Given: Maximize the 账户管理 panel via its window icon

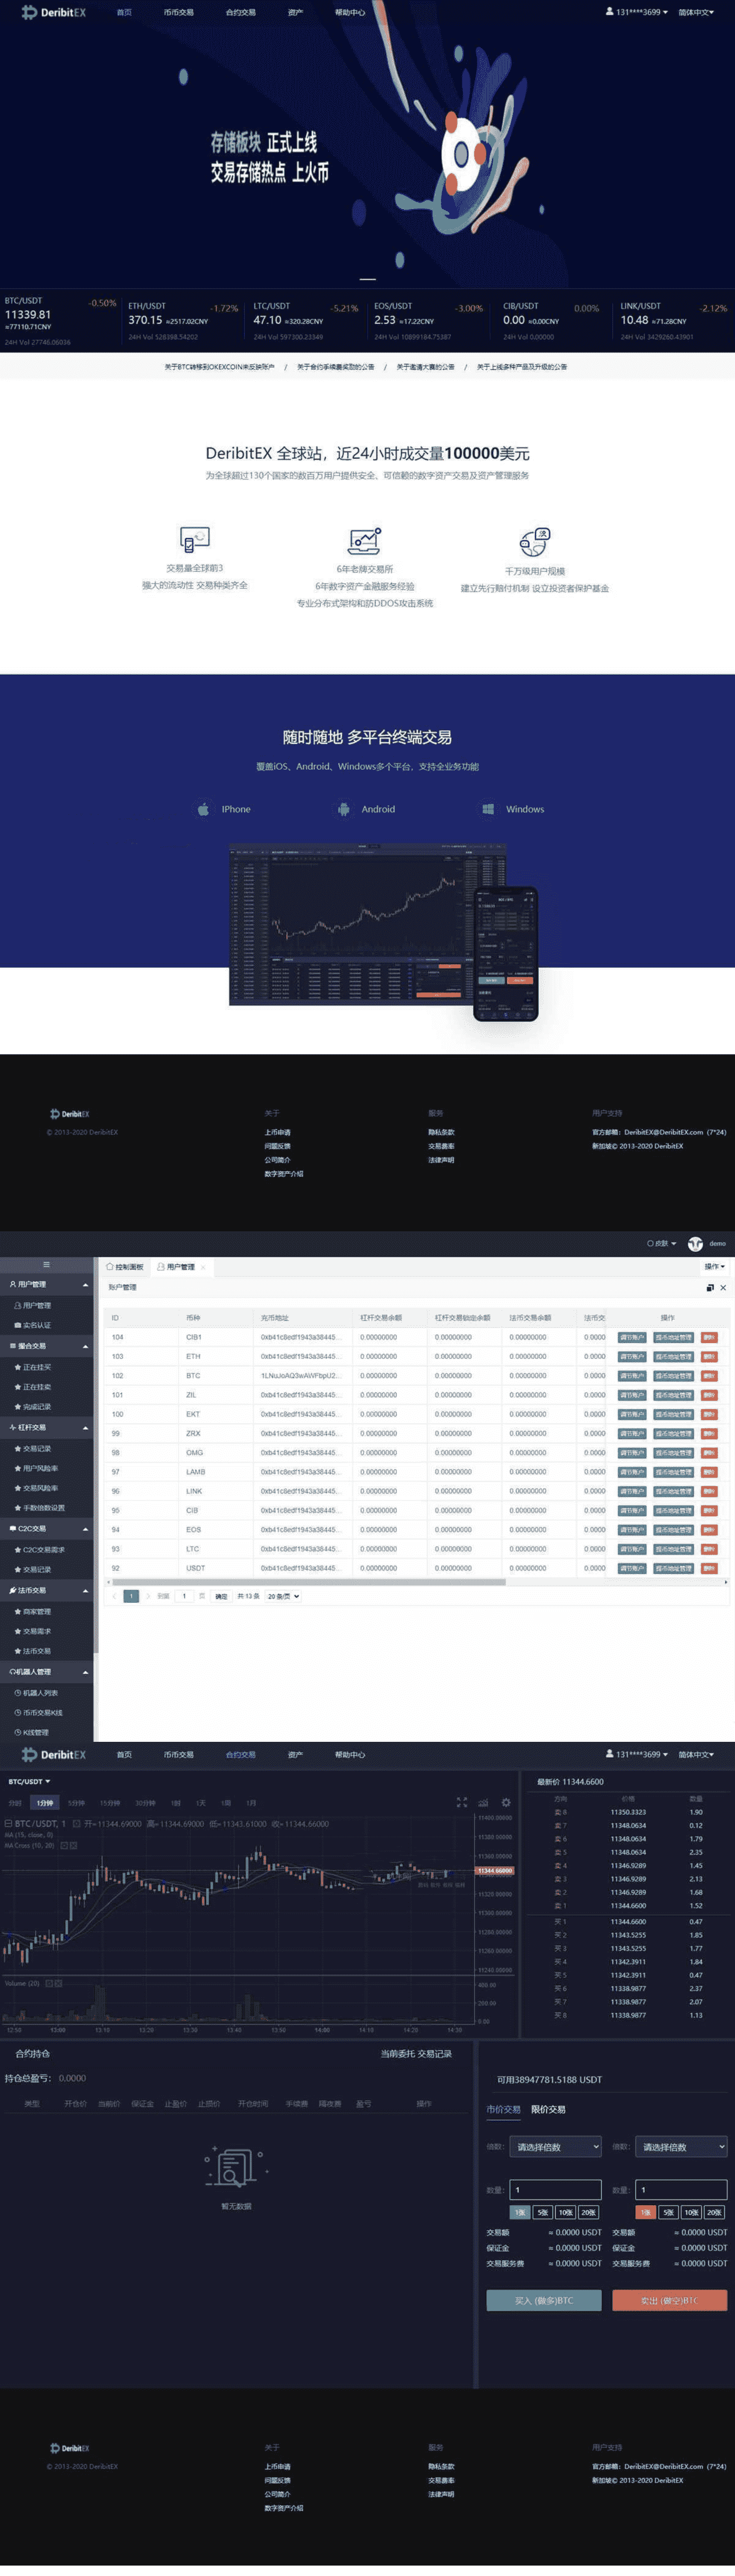Looking at the screenshot, I should point(710,1287).
